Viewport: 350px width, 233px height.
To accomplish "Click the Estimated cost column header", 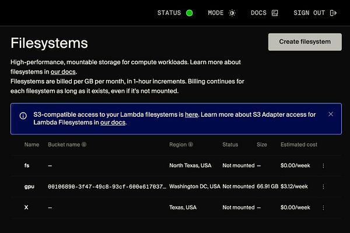I will [299, 145].
